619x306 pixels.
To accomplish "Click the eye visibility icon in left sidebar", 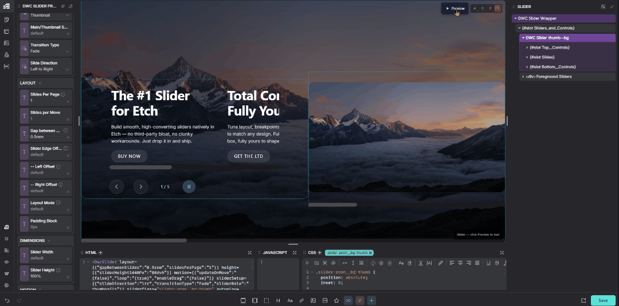I will pyautogui.click(x=6, y=262).
